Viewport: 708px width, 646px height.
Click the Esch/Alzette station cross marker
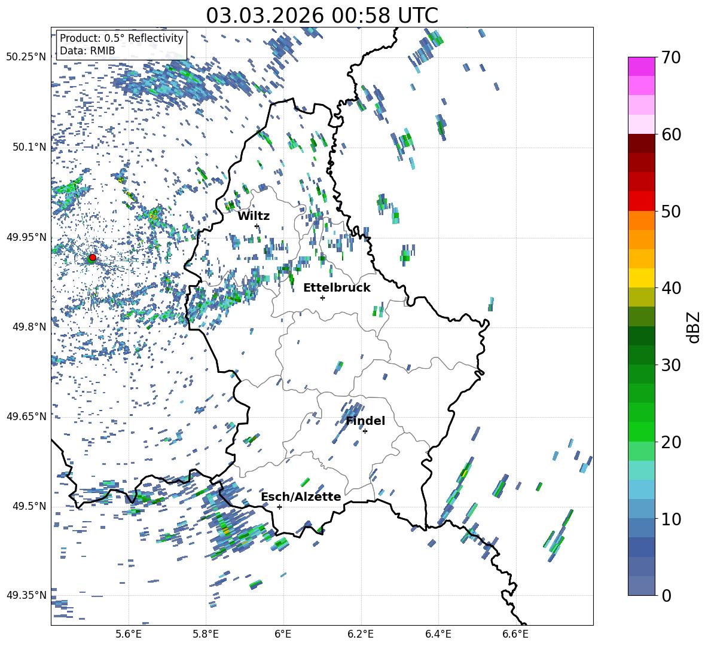click(x=279, y=507)
